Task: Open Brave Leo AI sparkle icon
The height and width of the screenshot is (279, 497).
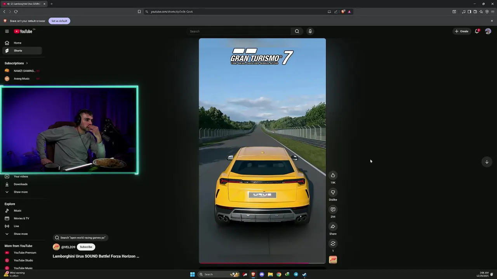Action: [x=481, y=12]
